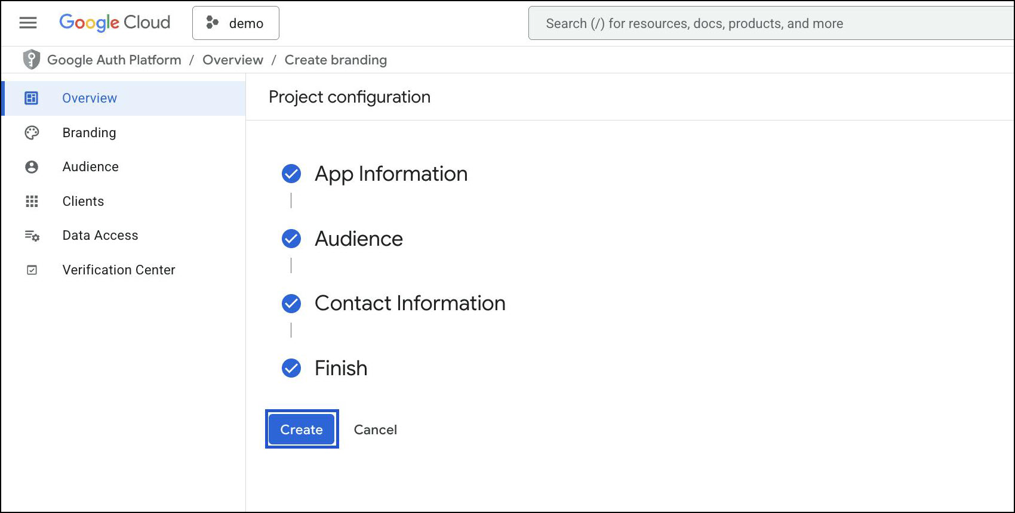Open the hamburger navigation menu
Viewport: 1015px width, 513px height.
click(x=28, y=23)
